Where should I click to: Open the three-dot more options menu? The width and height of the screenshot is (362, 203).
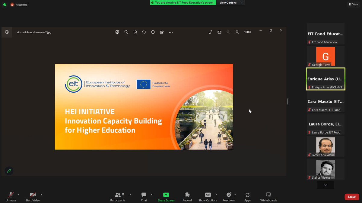pos(171,32)
